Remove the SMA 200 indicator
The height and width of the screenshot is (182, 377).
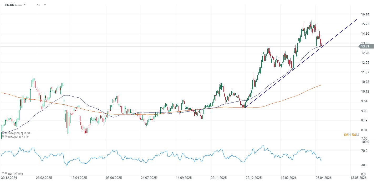click(x=6, y=133)
